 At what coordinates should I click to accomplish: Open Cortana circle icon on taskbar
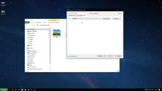pyautogui.click(x=13, y=90)
